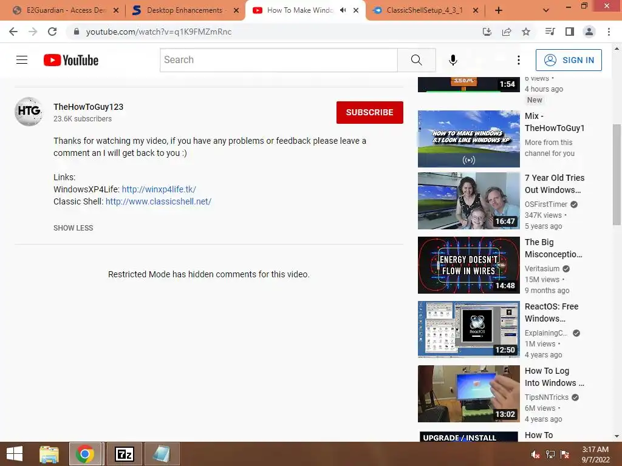
Task: Click the red SUBSCRIBE button
Action: (370, 112)
